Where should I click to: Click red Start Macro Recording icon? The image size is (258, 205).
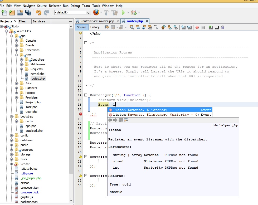click(x=197, y=27)
